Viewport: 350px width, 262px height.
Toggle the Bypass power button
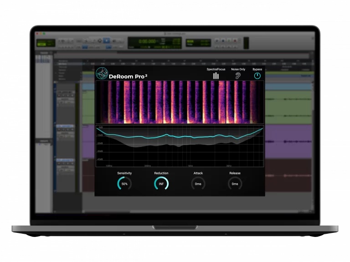(257, 76)
